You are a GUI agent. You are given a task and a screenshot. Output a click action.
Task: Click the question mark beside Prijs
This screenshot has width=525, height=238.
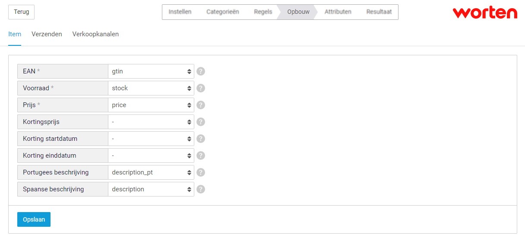pos(201,105)
